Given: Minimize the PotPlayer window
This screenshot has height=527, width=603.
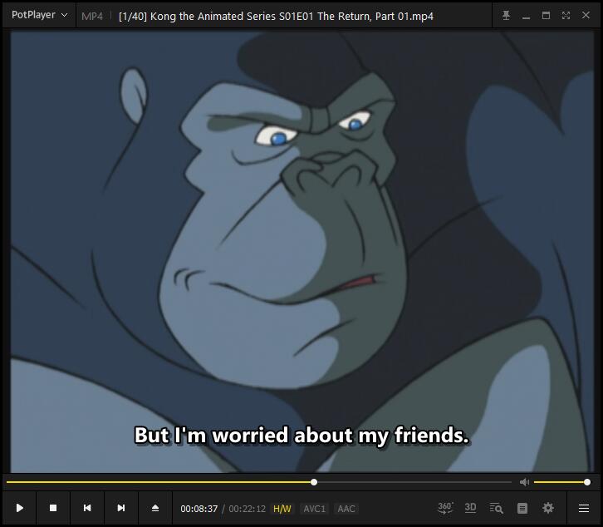Looking at the screenshot, I should click(526, 16).
